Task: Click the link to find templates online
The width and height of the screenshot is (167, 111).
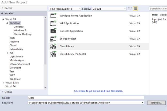Action: coord(98,91)
